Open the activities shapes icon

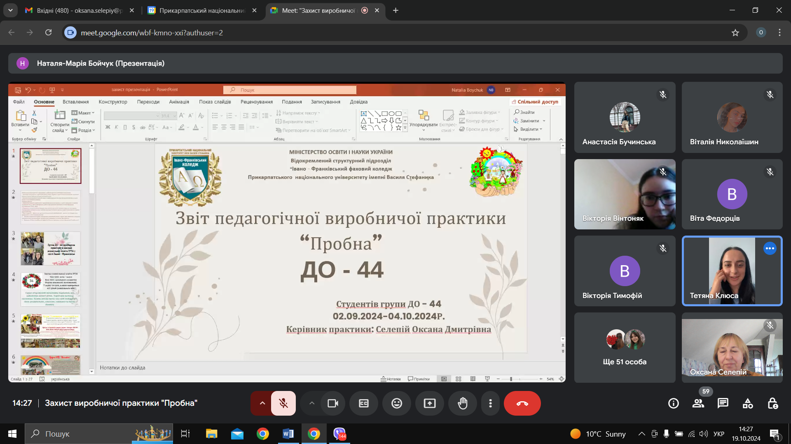748,403
